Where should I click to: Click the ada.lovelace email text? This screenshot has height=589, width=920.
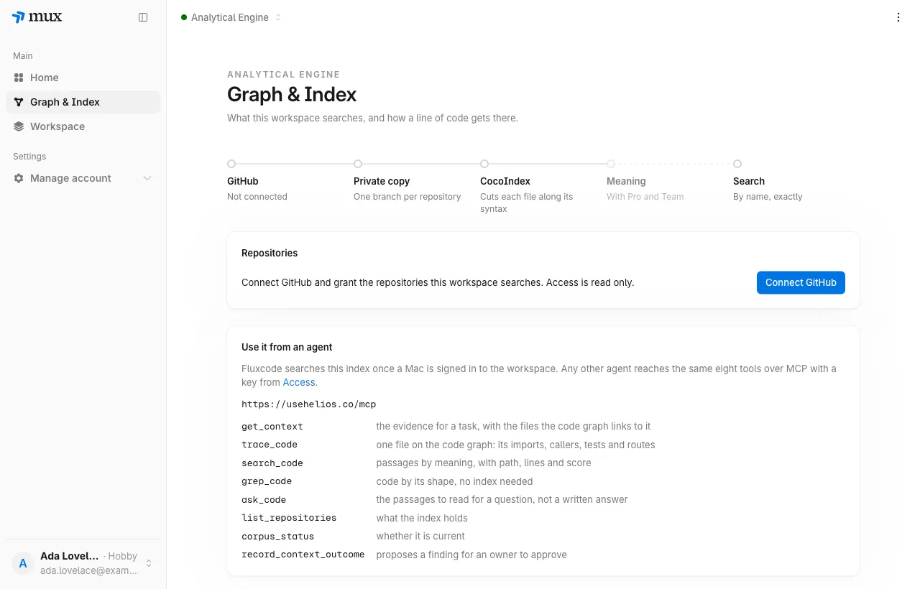click(88, 570)
